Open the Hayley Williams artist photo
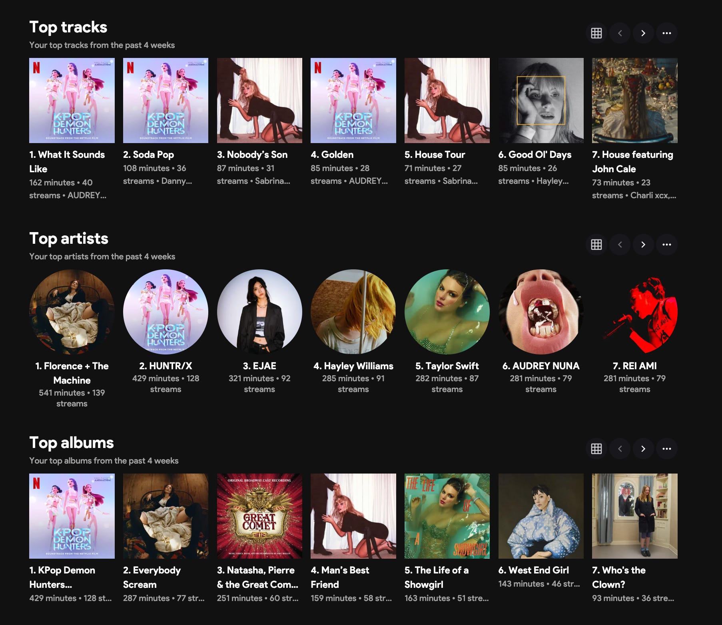Screen dimensions: 722x625 click(x=353, y=312)
